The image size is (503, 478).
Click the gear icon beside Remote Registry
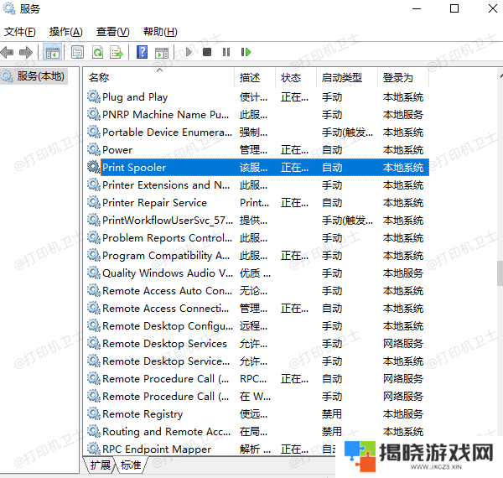(94, 413)
